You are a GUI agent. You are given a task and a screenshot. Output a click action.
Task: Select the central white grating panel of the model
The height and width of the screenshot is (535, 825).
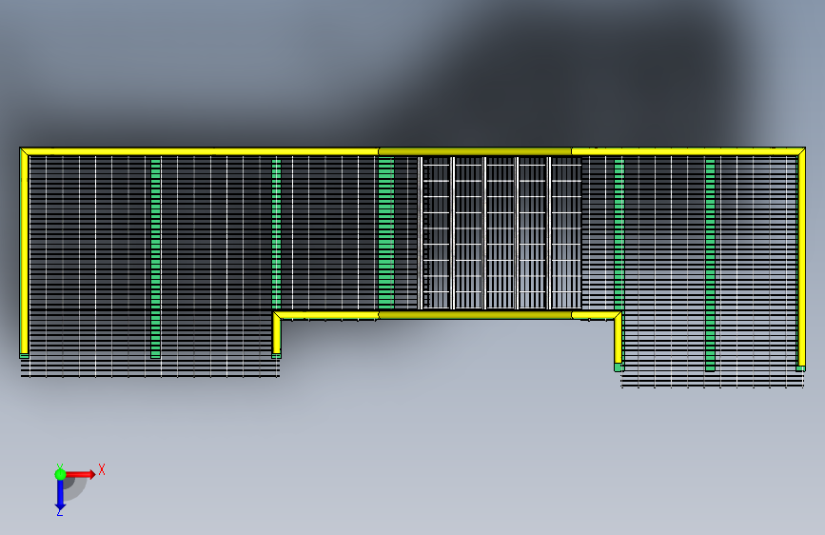501,232
